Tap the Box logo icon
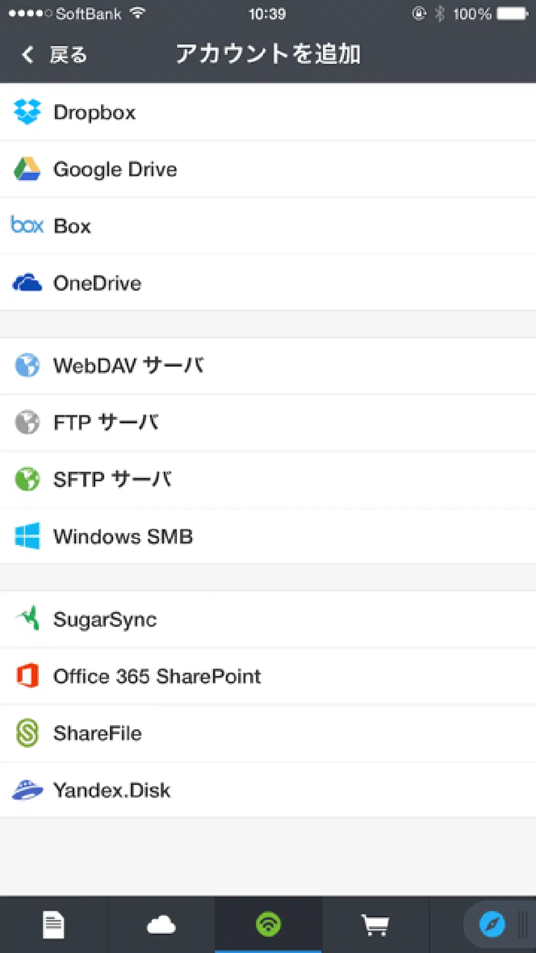Screen dimensions: 536x953 click(27, 226)
